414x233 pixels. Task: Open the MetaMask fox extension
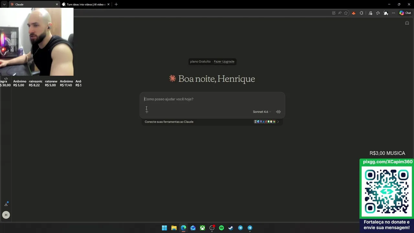(354, 13)
